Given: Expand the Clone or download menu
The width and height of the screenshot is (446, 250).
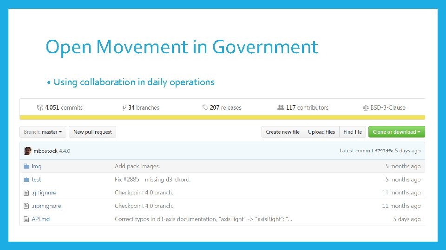Looking at the screenshot, I should (396, 132).
